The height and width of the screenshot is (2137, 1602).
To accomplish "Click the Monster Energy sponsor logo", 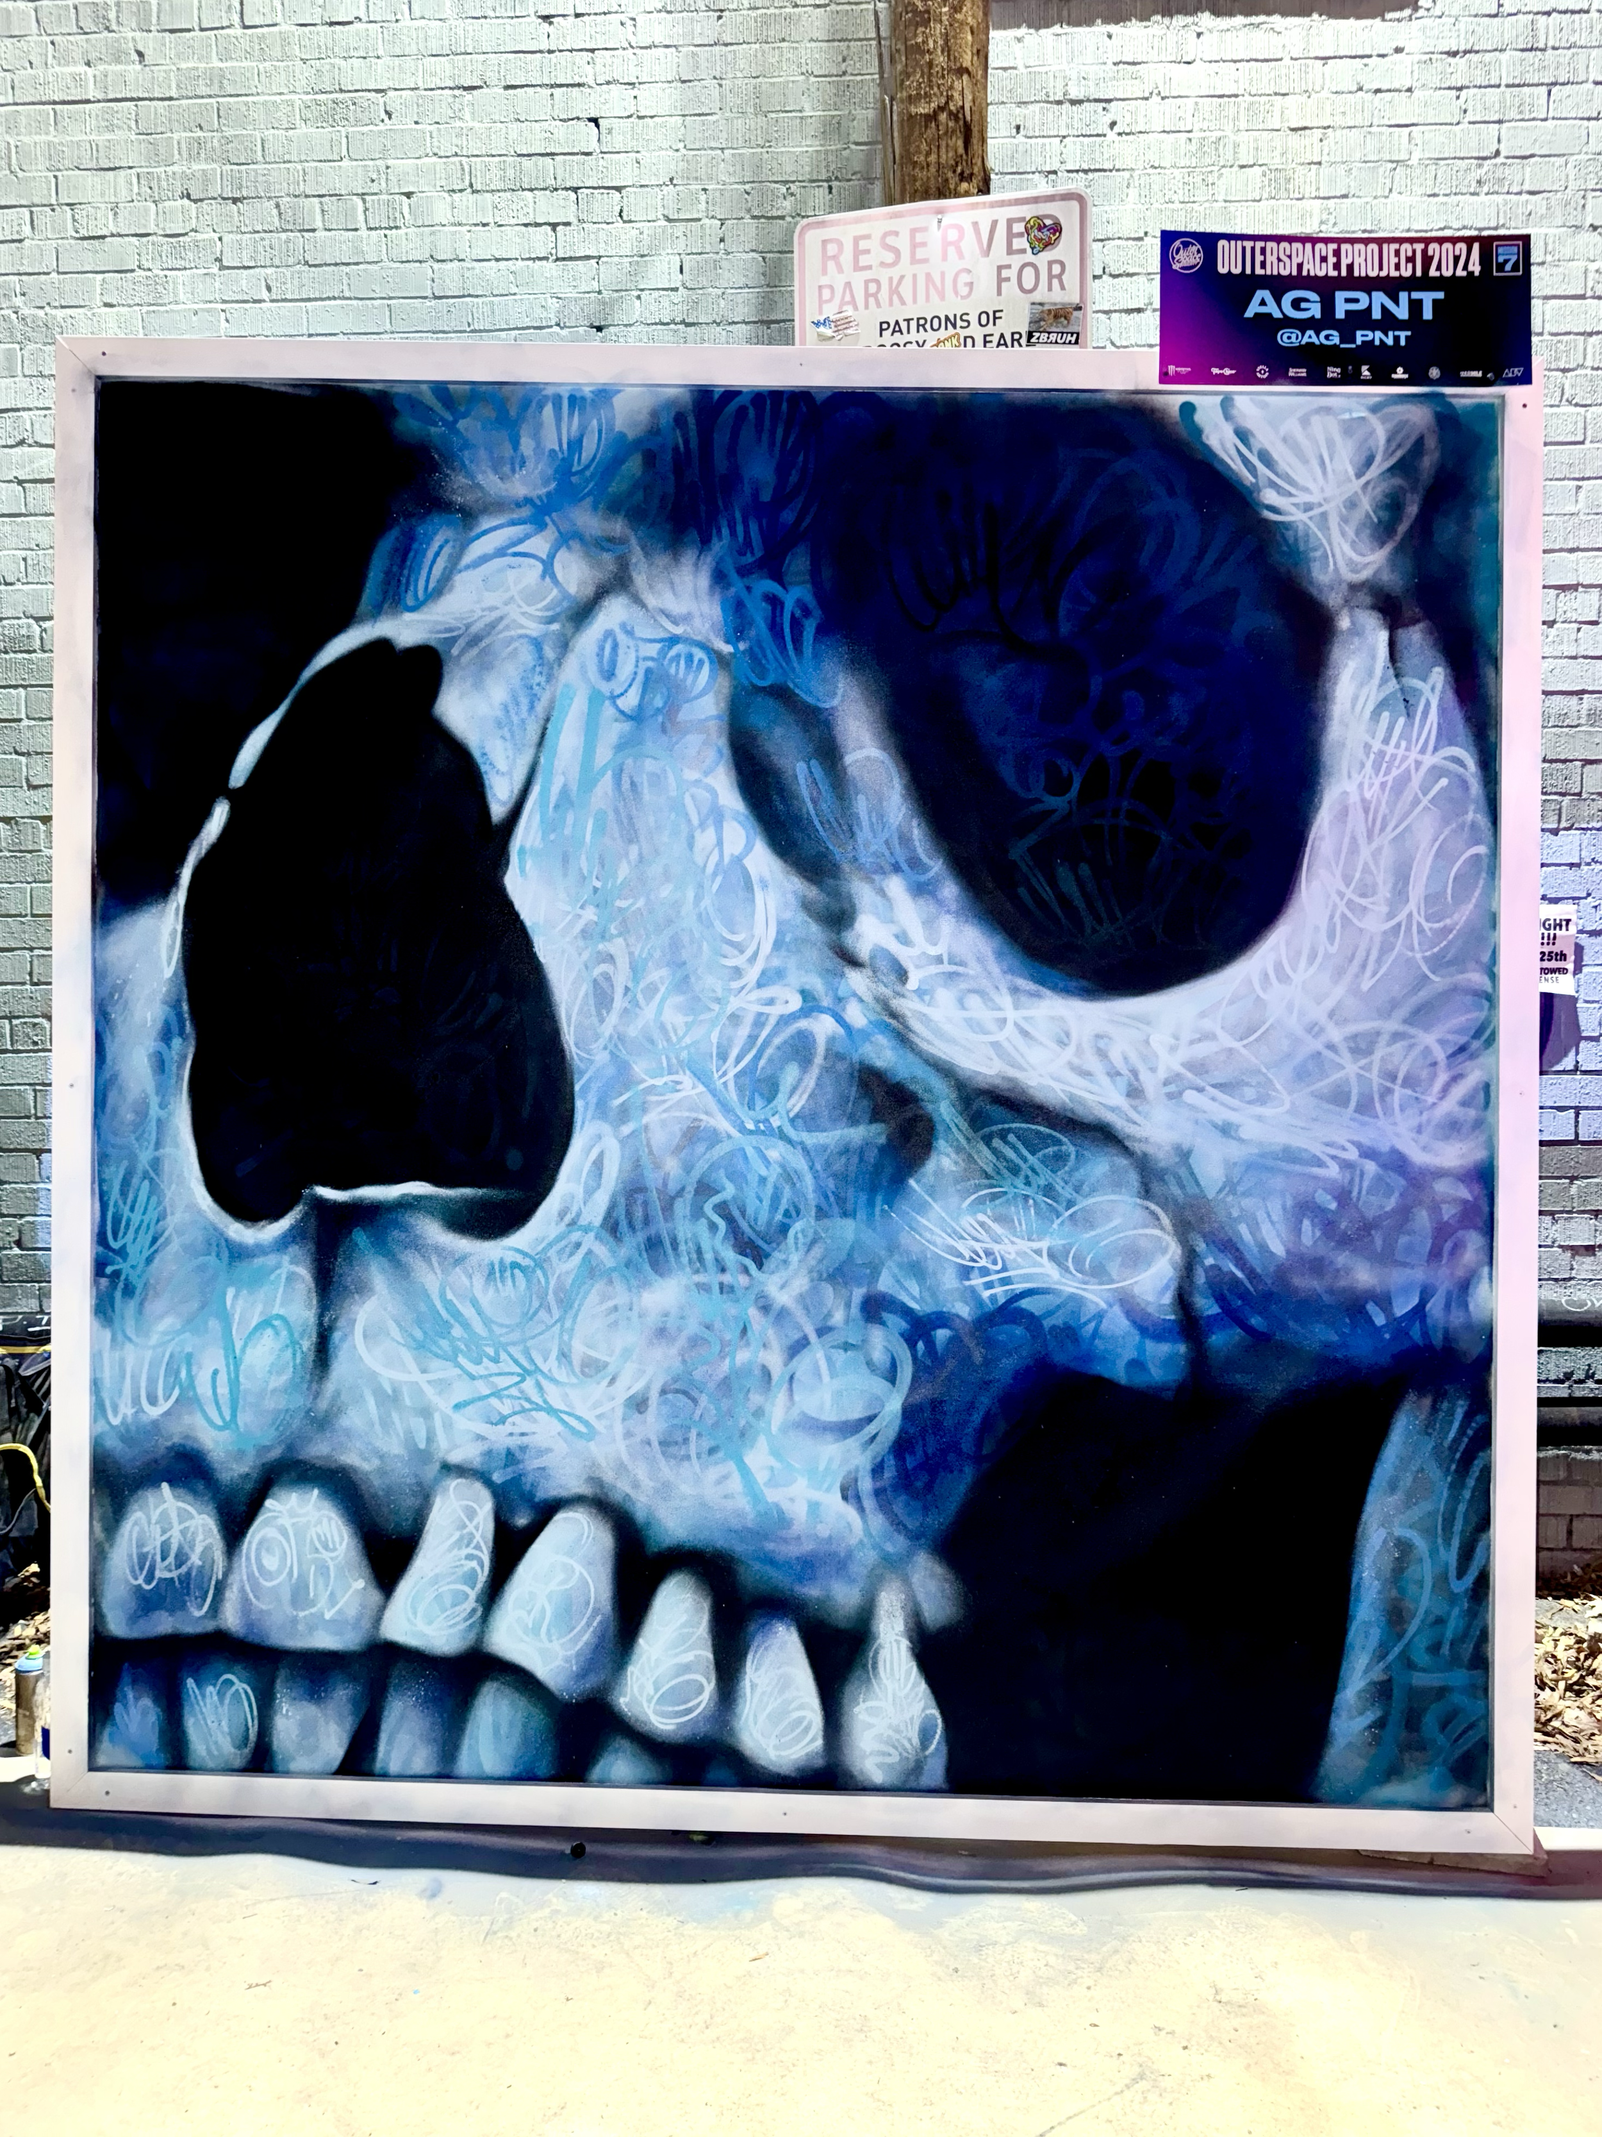I will tap(1180, 370).
